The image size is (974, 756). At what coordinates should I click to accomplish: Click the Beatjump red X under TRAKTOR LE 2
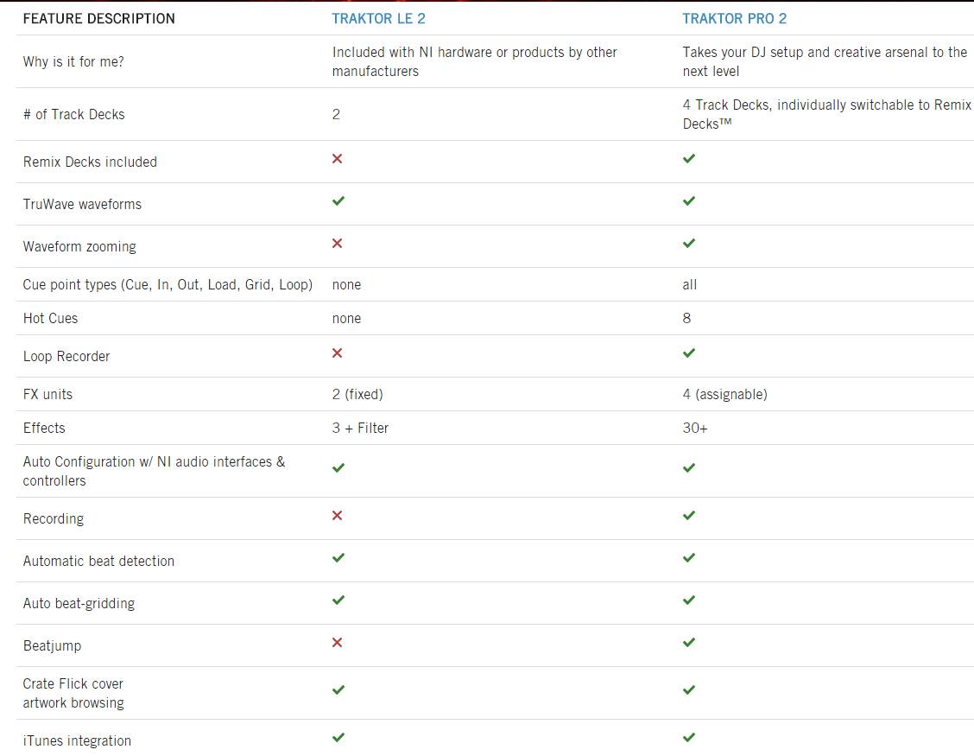coord(338,643)
